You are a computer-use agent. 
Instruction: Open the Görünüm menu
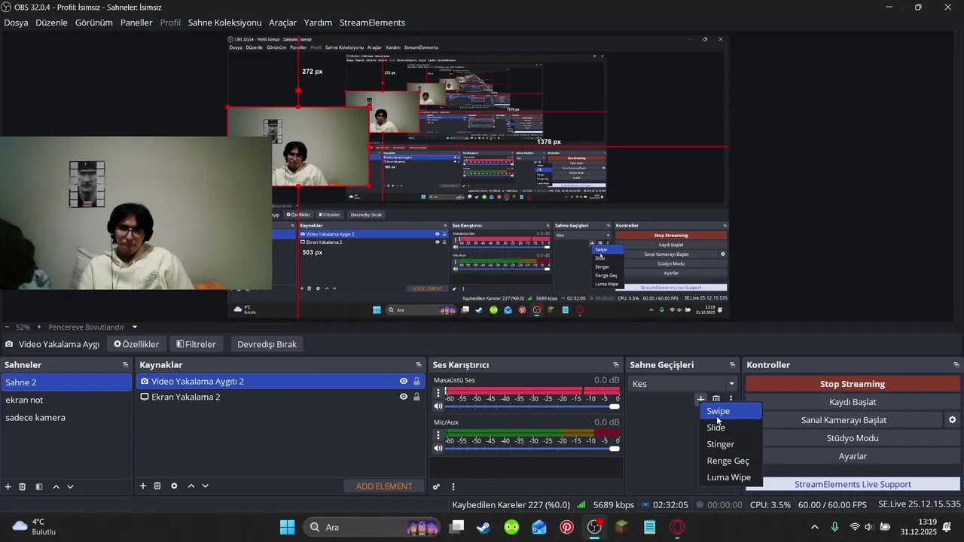pyautogui.click(x=93, y=23)
